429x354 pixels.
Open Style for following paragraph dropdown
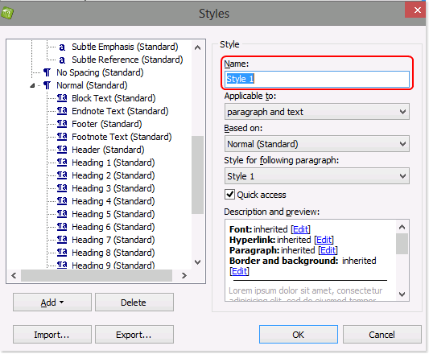tap(317, 176)
